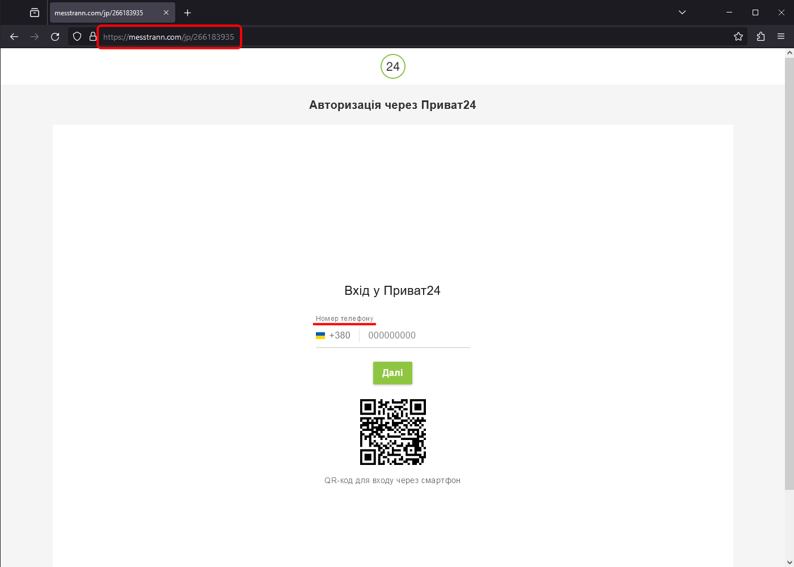This screenshot has width=794, height=567.
Task: Click the vertical scrollbar thumb
Action: coord(789,273)
